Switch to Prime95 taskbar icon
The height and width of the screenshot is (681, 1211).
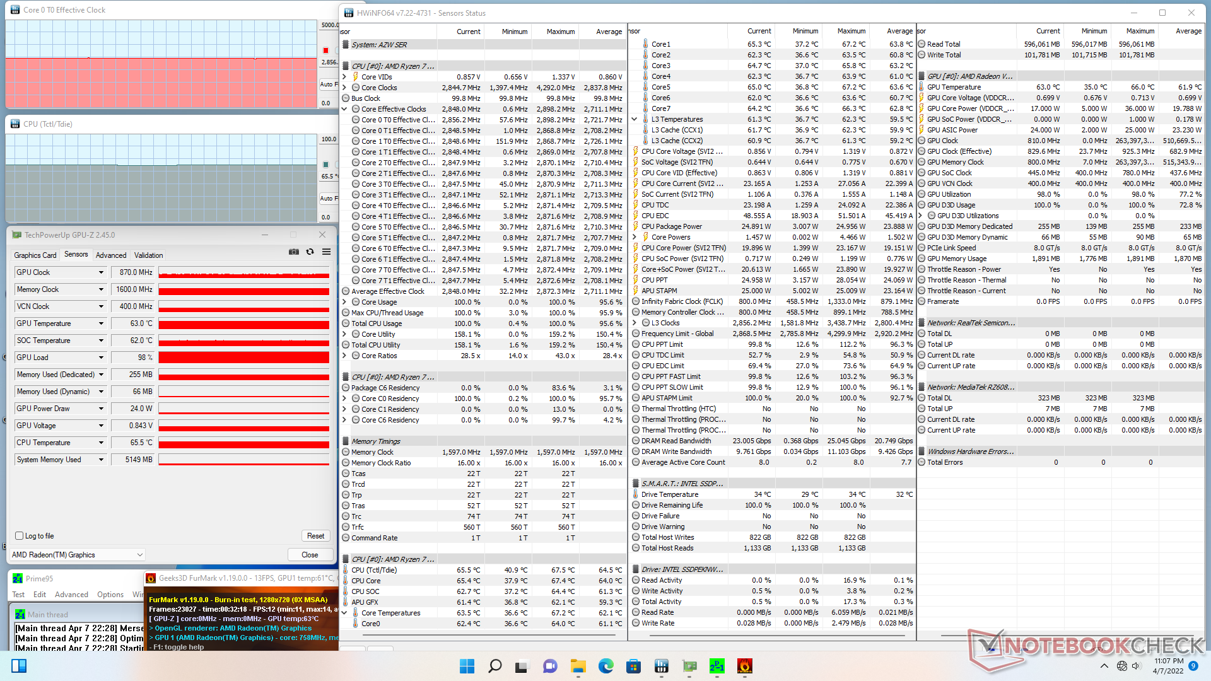click(x=717, y=666)
